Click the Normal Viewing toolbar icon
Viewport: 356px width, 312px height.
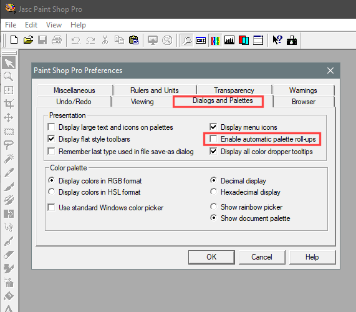pos(167,40)
